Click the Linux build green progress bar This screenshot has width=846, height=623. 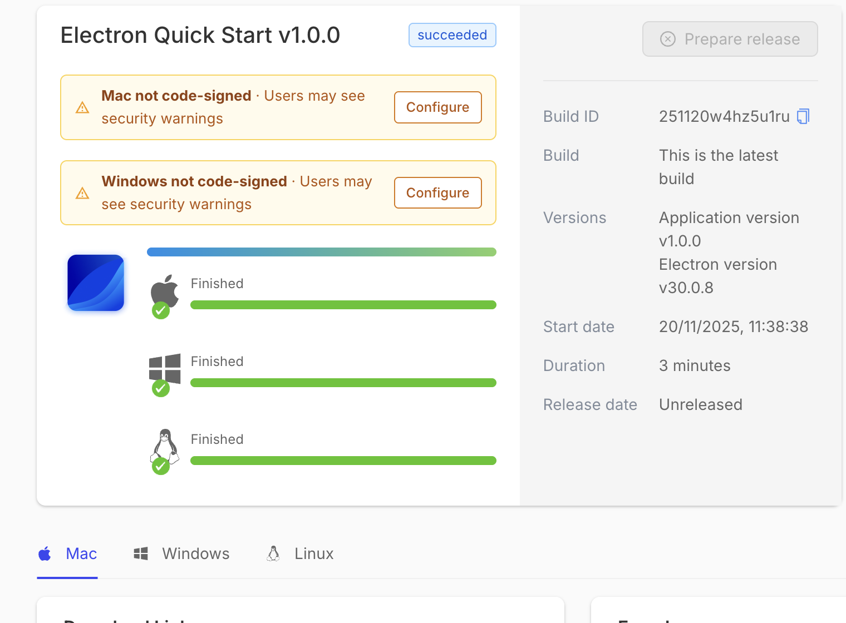click(x=343, y=461)
